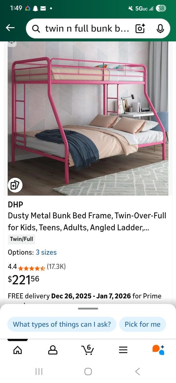The width and height of the screenshot is (176, 383).
Task: Open the Home tab icon
Action: click(18, 350)
